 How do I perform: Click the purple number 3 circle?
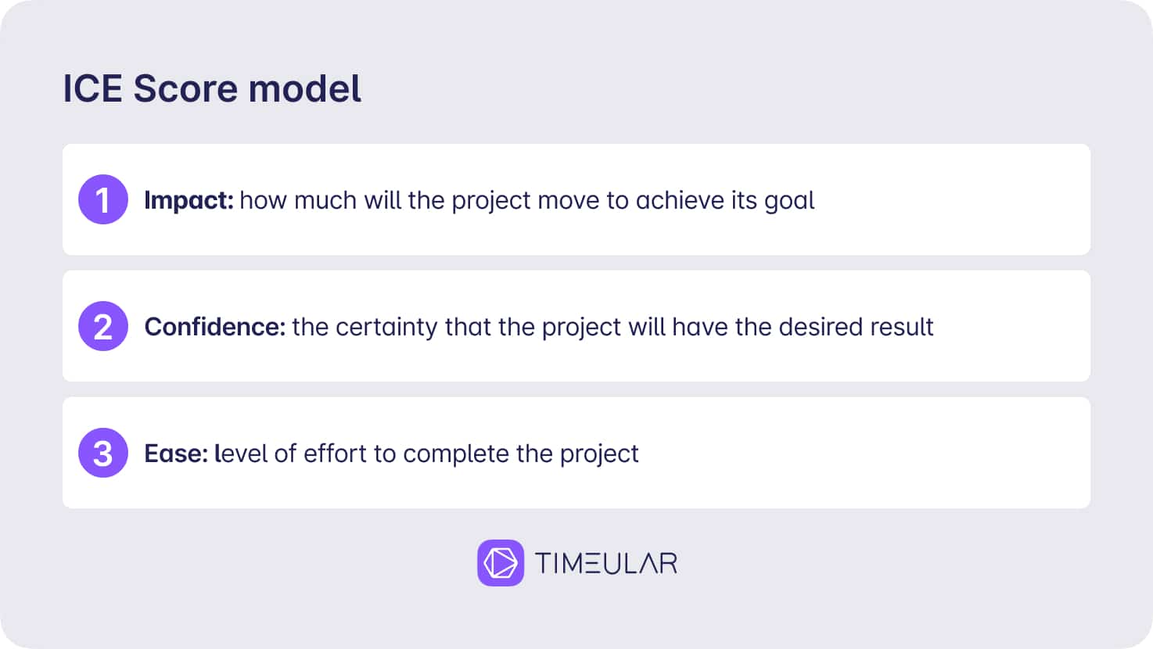point(103,453)
